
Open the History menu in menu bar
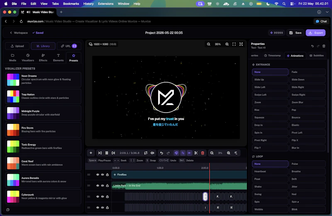pos(88,4)
